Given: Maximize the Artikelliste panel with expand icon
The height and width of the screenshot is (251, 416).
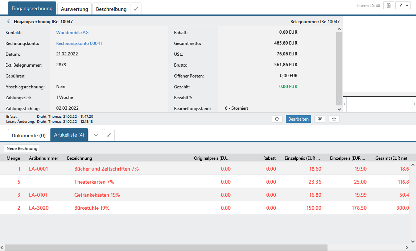Looking at the screenshot, I should tap(109, 135).
